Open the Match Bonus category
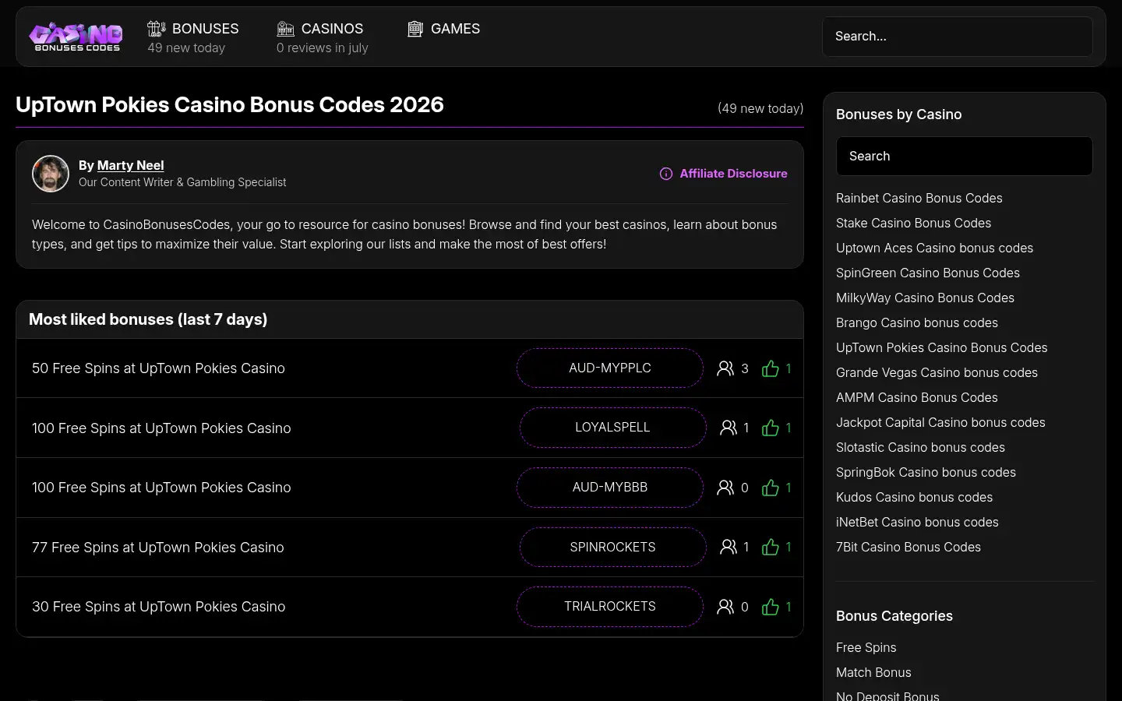The image size is (1122, 701). point(873,673)
